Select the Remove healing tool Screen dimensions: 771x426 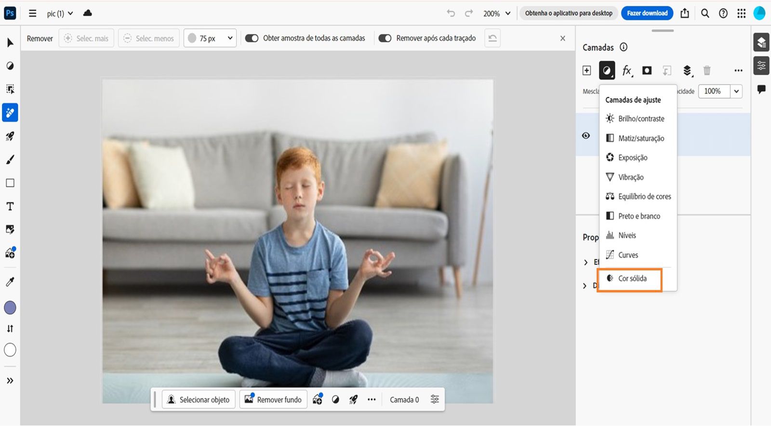(x=10, y=112)
